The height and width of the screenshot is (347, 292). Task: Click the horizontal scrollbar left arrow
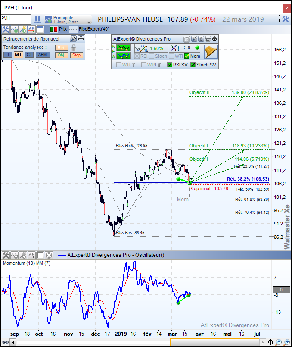12,343
